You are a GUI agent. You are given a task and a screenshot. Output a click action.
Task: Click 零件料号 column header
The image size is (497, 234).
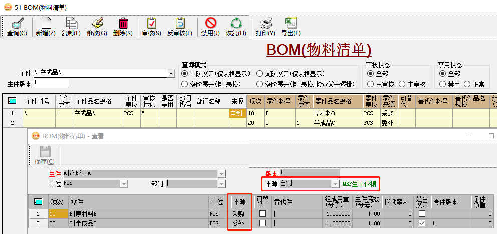(280, 101)
